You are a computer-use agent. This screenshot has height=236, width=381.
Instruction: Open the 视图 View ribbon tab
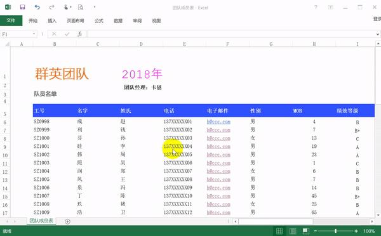click(156, 21)
